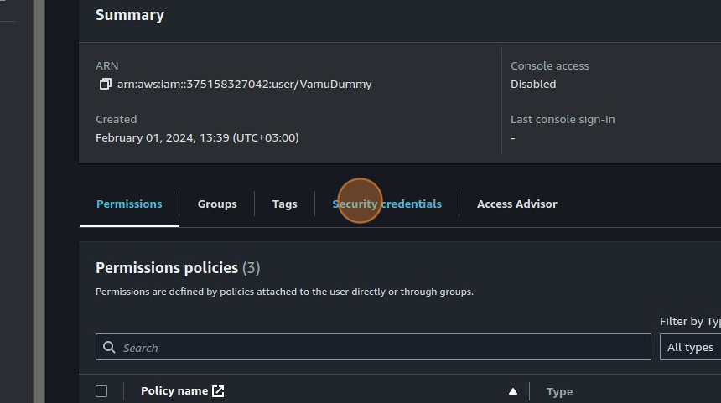
Task: Tick the select-all policies checkbox
Action: (x=101, y=391)
